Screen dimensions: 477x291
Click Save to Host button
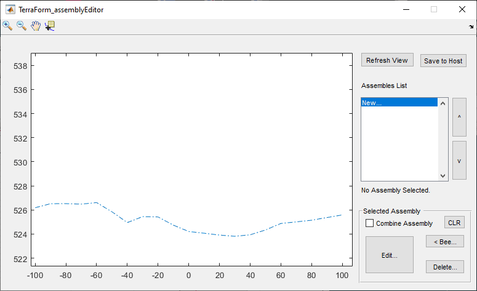(443, 61)
